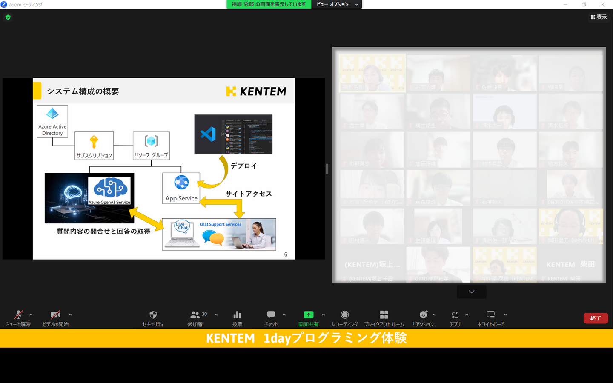Select the (KENTEM)坂上 participant tile
Screen dimensions: 613x383
(x=372, y=264)
